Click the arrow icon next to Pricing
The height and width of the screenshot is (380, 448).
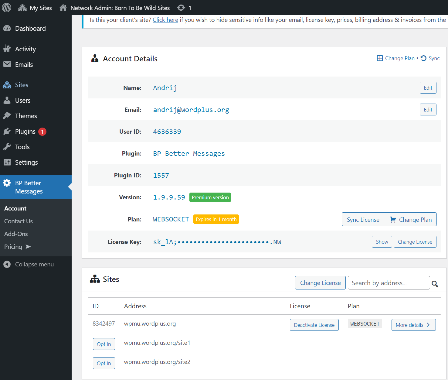pyautogui.click(x=28, y=247)
